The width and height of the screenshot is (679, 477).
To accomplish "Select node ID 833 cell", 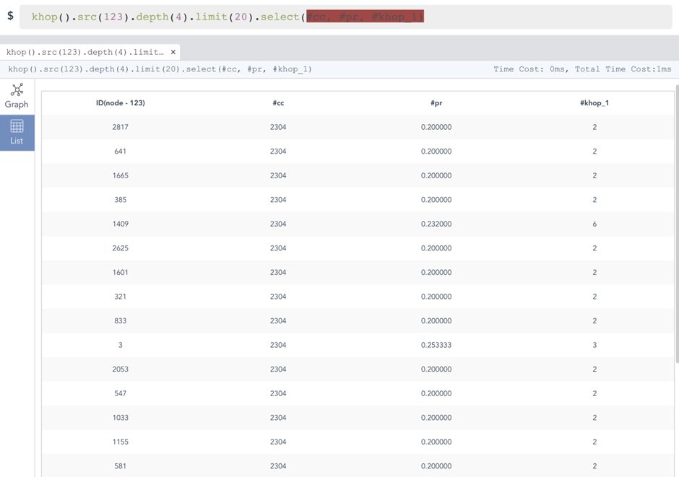I will [121, 321].
